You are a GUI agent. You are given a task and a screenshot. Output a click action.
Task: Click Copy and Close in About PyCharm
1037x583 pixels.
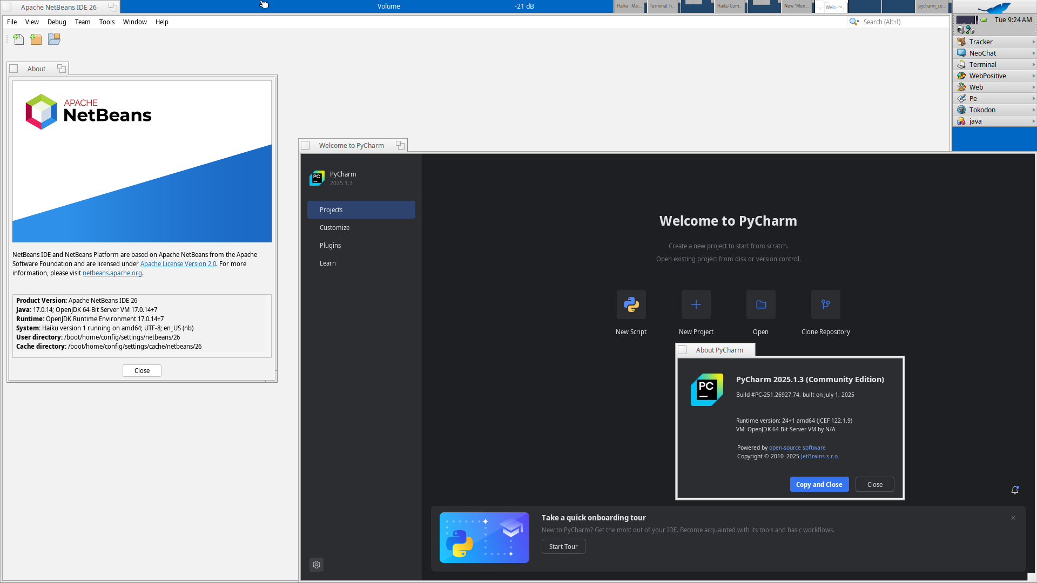click(x=819, y=484)
